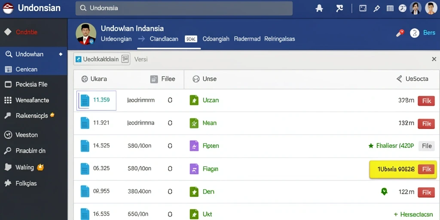
Task: Toggle the circle marker in the 14.525 row
Action: click(x=170, y=146)
